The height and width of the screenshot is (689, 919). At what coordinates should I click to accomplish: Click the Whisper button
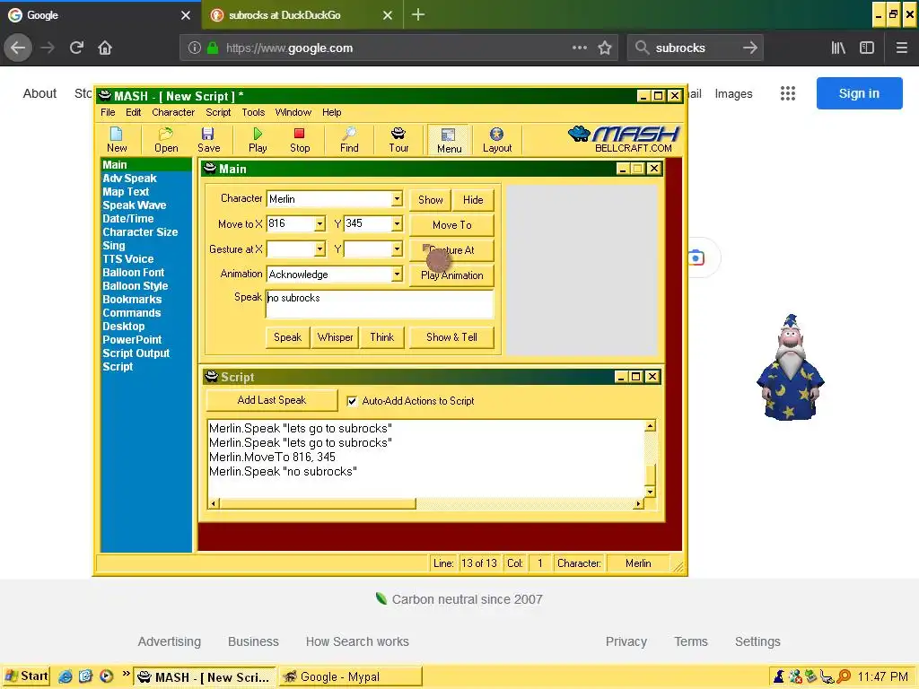[x=335, y=337]
